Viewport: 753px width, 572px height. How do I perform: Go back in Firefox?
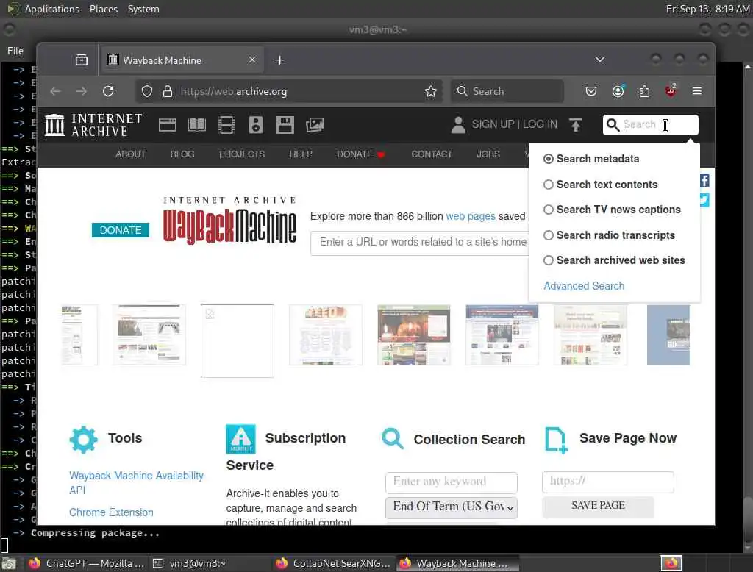click(55, 91)
